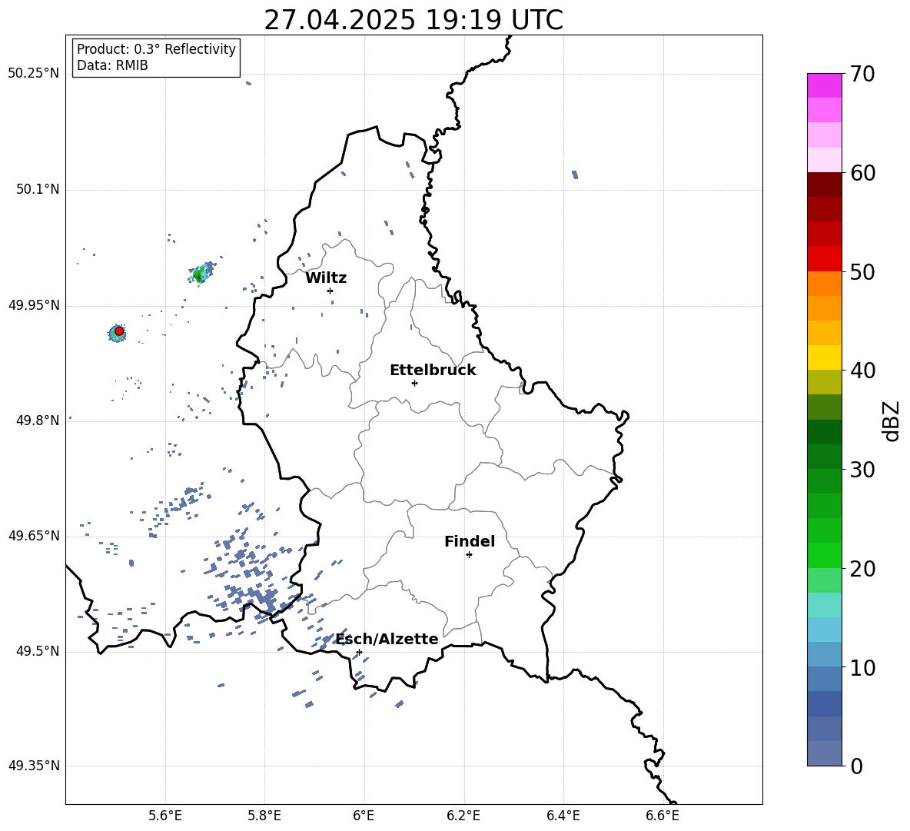Click the green reflectivity cell northwest of Wiltz

pyautogui.click(x=200, y=274)
